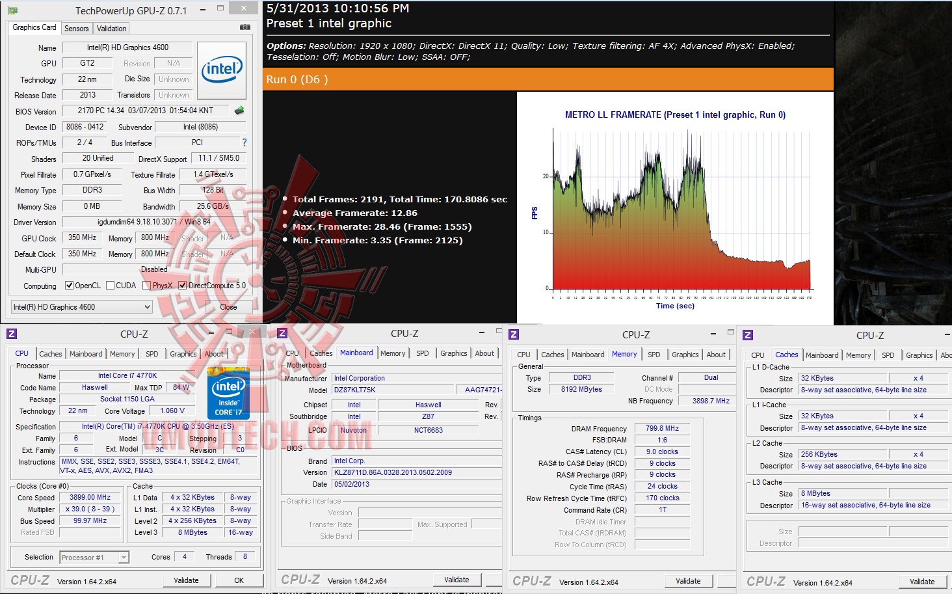Click the BIOS save icon in GPU-Z
The image size is (952, 594).
pos(239,111)
